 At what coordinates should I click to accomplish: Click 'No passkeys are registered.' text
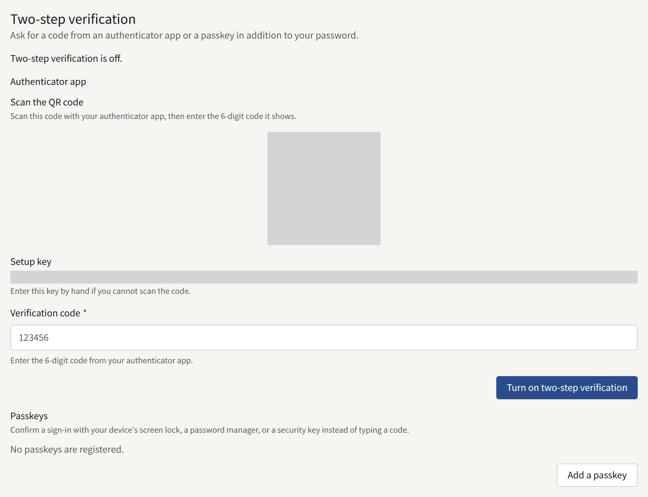point(67,449)
